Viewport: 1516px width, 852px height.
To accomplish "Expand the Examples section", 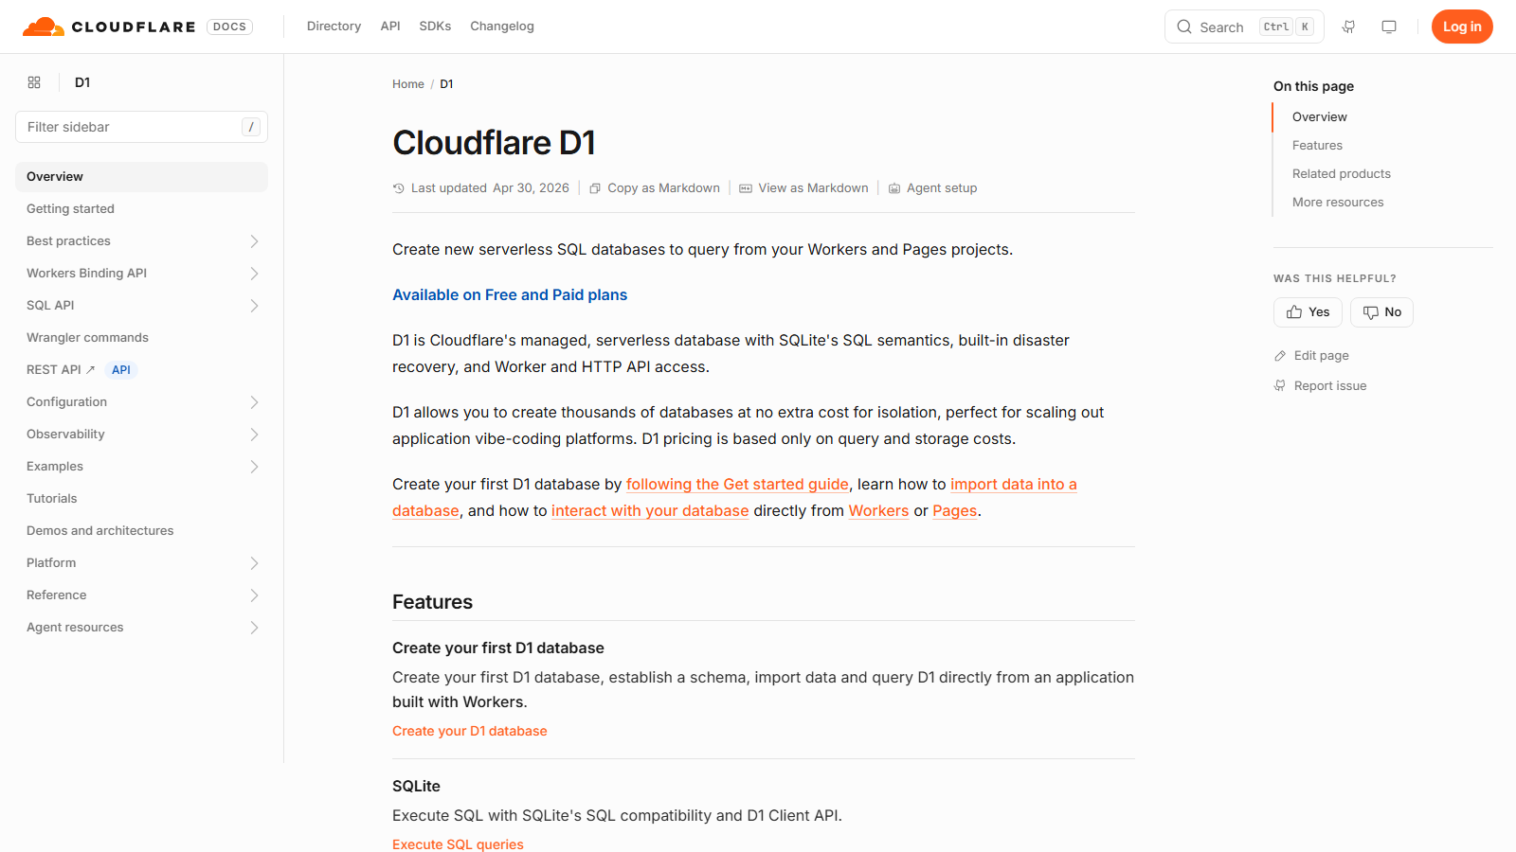I will pyautogui.click(x=254, y=467).
